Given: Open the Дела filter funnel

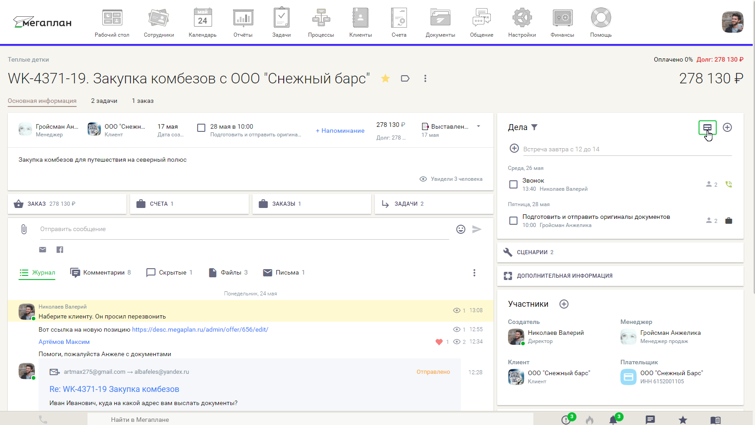Looking at the screenshot, I should point(534,127).
